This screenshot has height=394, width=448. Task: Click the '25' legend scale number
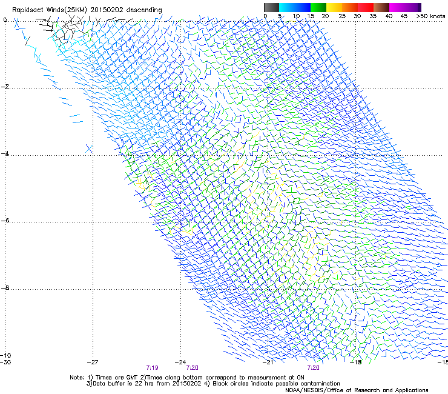click(x=341, y=16)
